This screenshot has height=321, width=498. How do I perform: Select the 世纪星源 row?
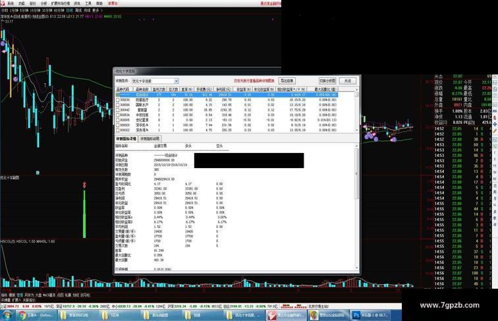point(227,120)
